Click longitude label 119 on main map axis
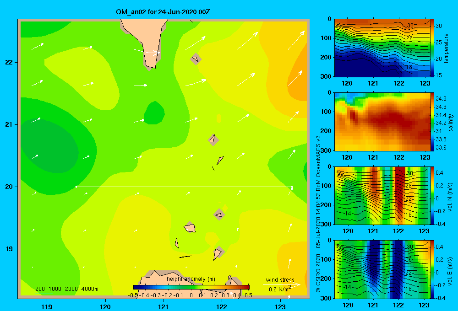The image size is (458, 311). coord(47,306)
